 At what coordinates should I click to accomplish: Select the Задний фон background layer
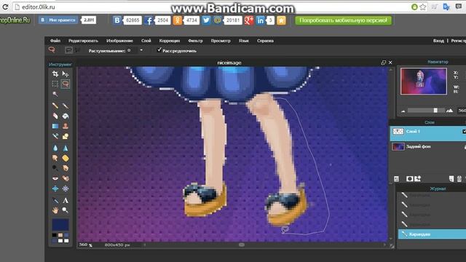pyautogui.click(x=428, y=146)
